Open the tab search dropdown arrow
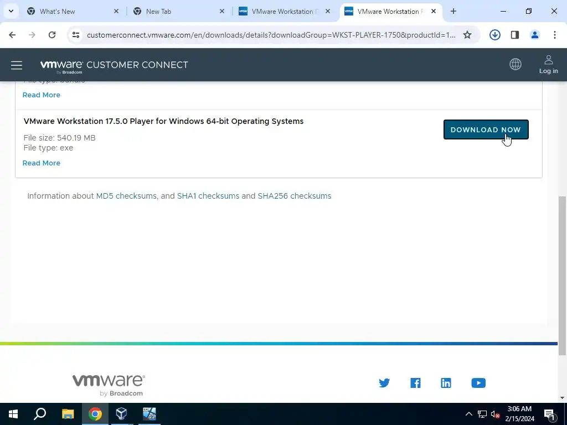 click(11, 11)
